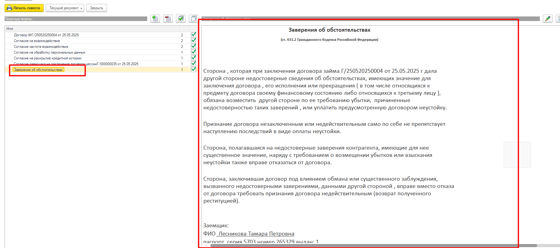Click the Печать пакета button
Image resolution: width=560 pixels, height=248 pixels.
[x=24, y=8]
